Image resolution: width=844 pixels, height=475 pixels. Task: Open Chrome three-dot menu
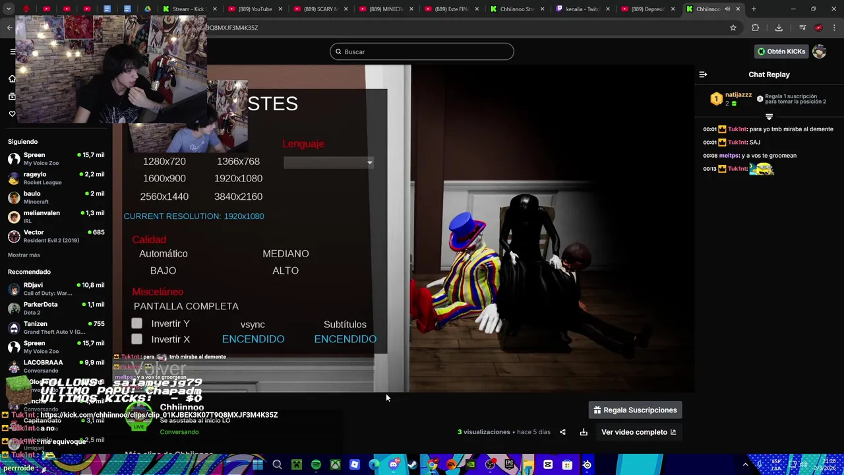pos(835,28)
